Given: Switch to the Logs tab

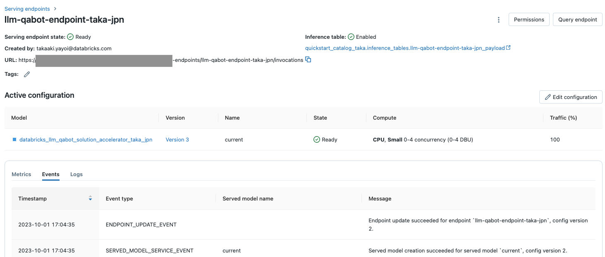Looking at the screenshot, I should click(x=77, y=174).
